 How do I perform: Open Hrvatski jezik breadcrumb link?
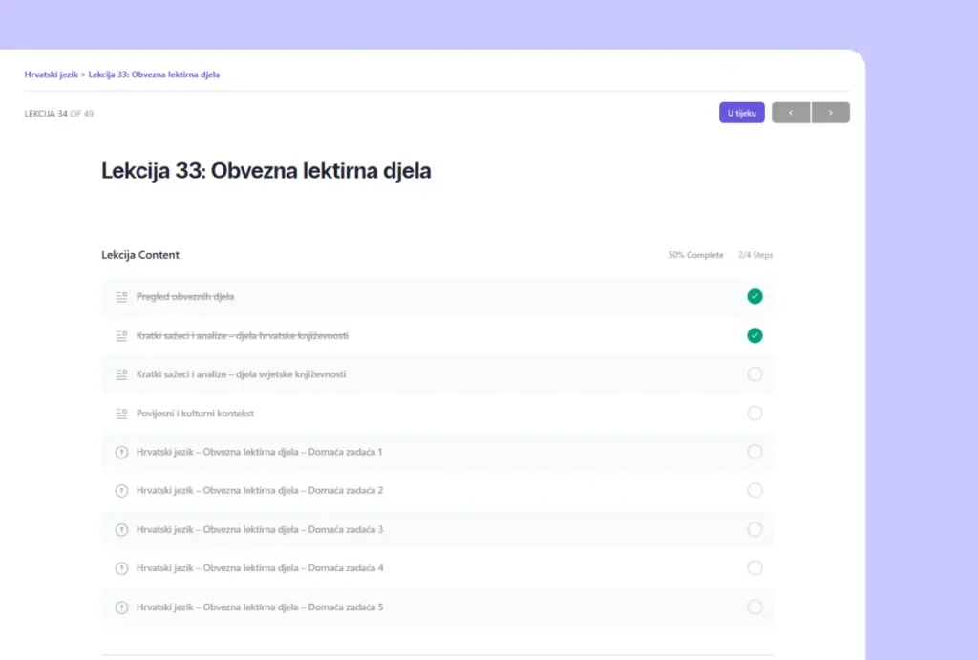pos(52,74)
